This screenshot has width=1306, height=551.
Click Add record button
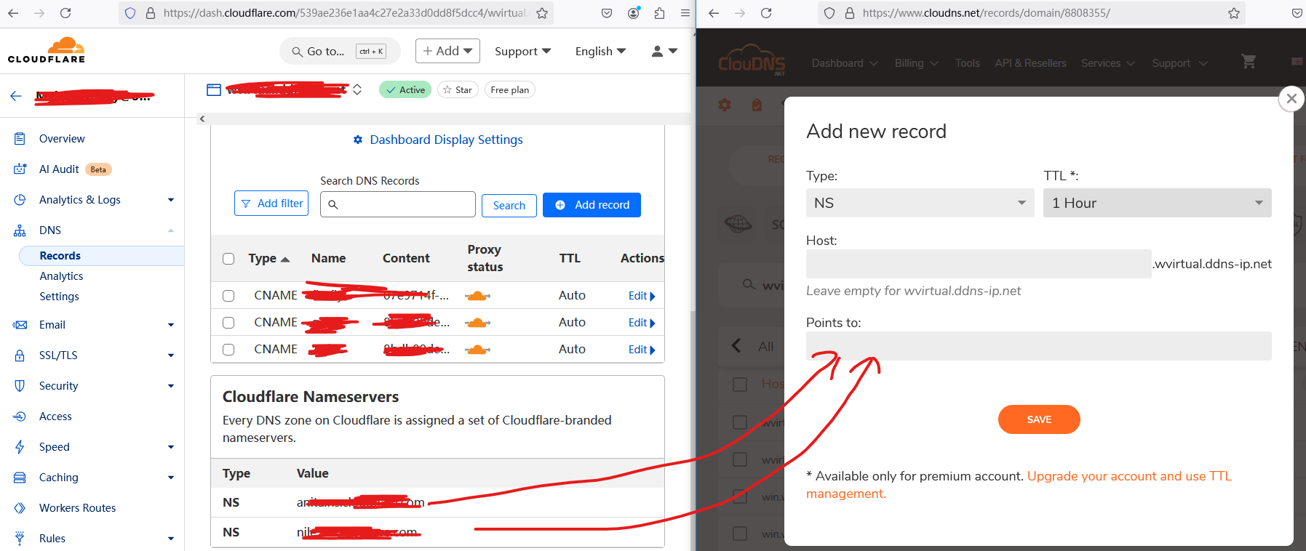pyautogui.click(x=592, y=205)
